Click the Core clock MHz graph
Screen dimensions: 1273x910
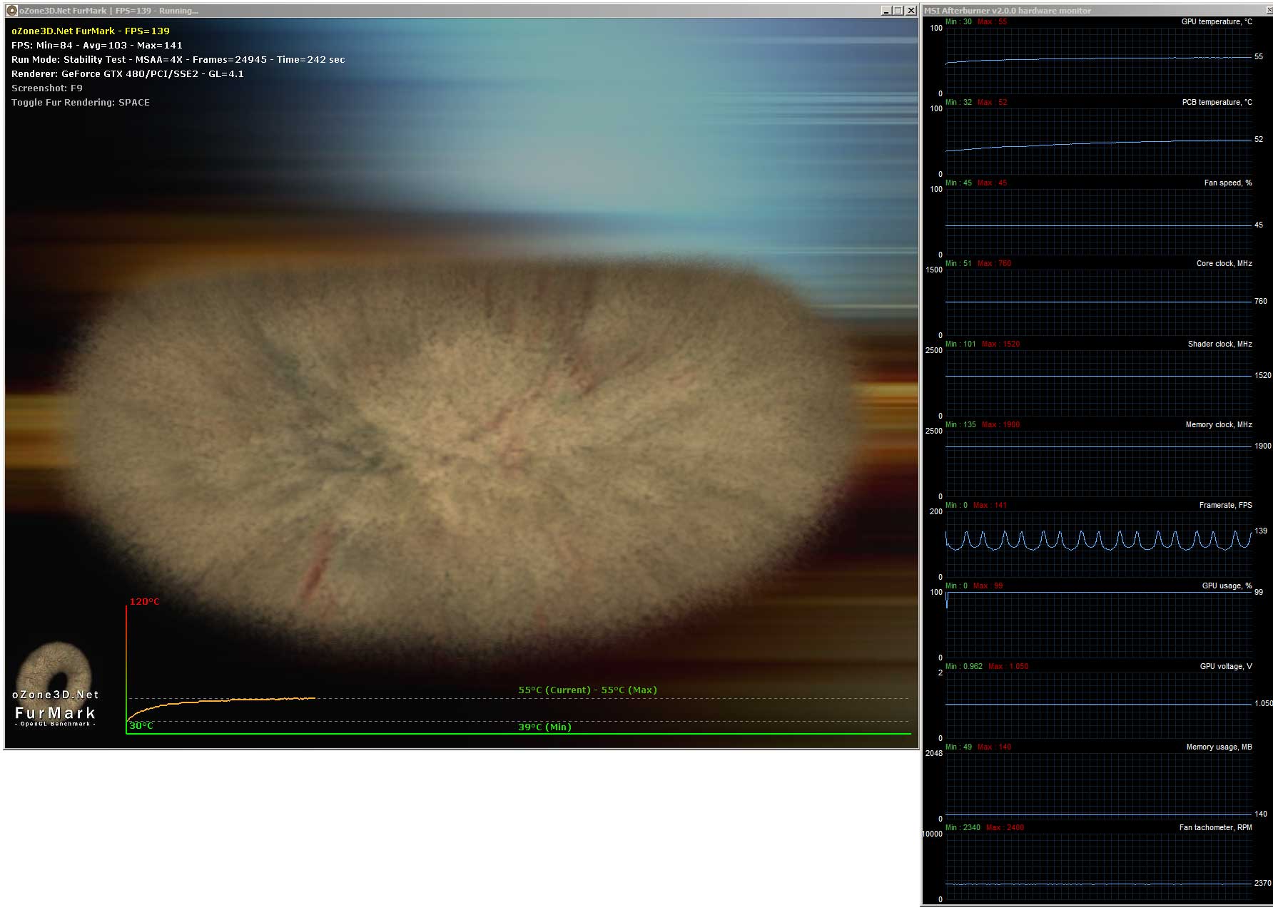(1099, 302)
